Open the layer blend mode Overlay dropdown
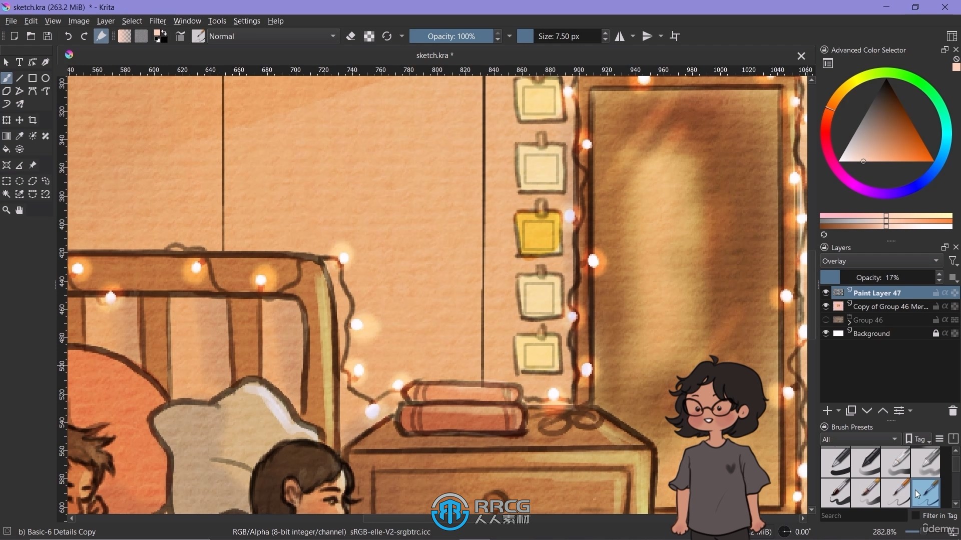 (x=881, y=260)
